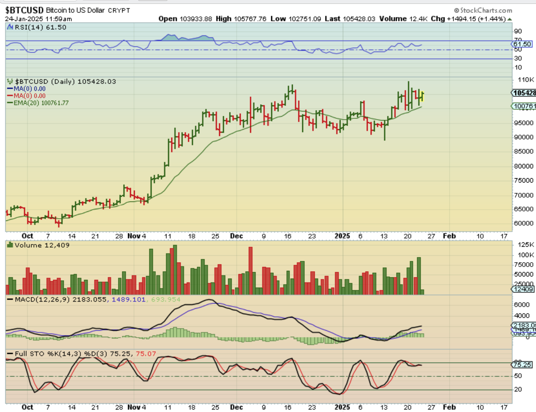The height and width of the screenshot is (412, 536).
Task: Click the red MA(0) legend entry
Action: pyautogui.click(x=26, y=96)
